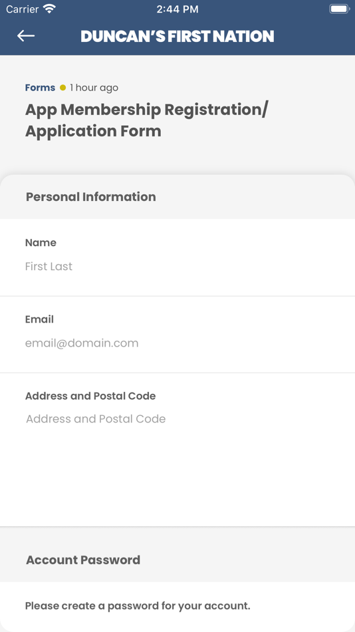Tap the password creation instruction text
The image size is (355, 632).
pyautogui.click(x=138, y=606)
